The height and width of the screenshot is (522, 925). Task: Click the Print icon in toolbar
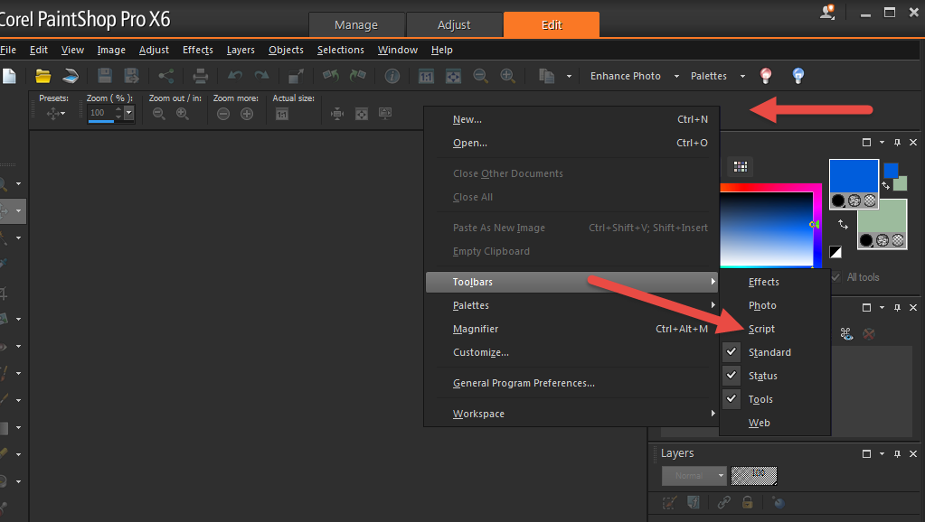pos(201,76)
